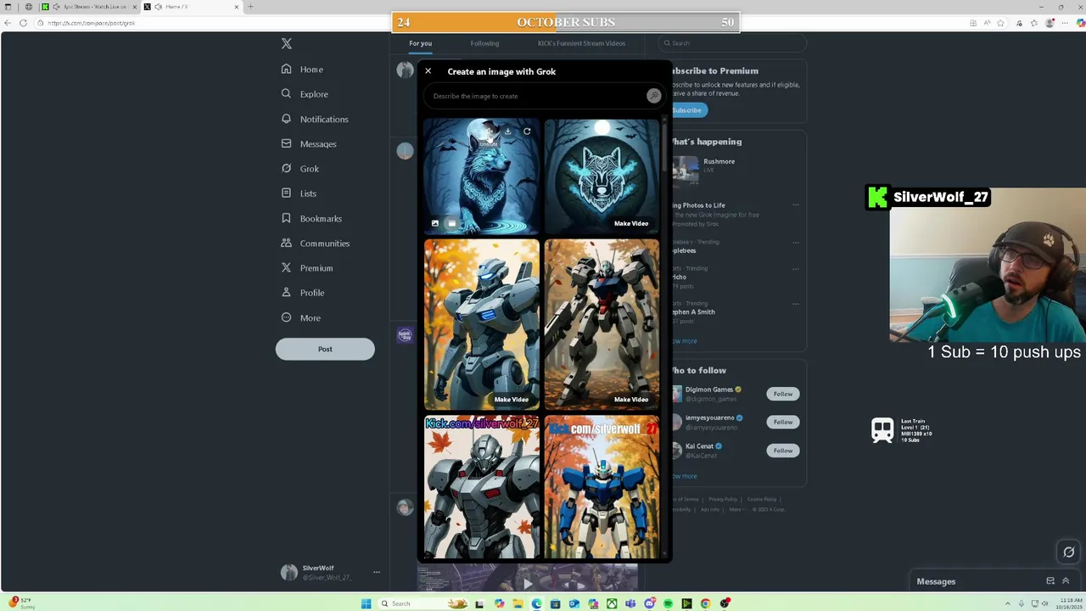
Task: Open Bookmarks in the sidebar
Action: pyautogui.click(x=311, y=218)
